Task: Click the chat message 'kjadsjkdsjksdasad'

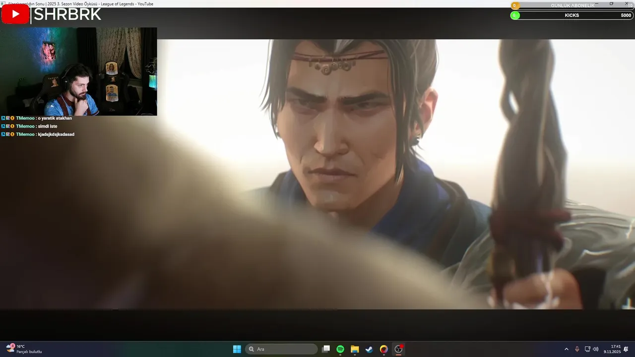Action: coord(56,134)
